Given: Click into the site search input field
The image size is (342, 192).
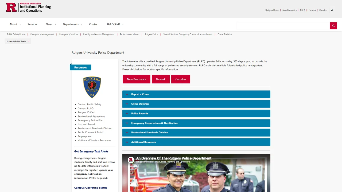Looking at the screenshot, I should (283, 26).
